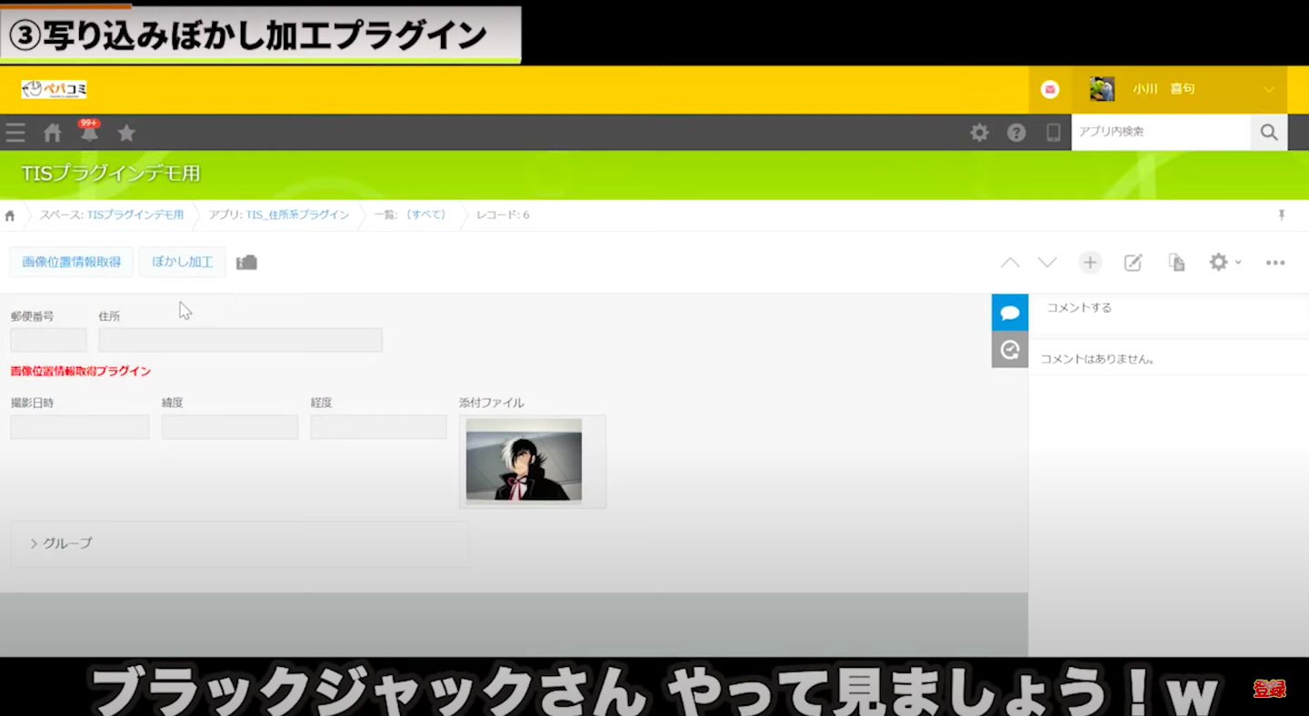Switch to the change history tab

(x=1009, y=349)
